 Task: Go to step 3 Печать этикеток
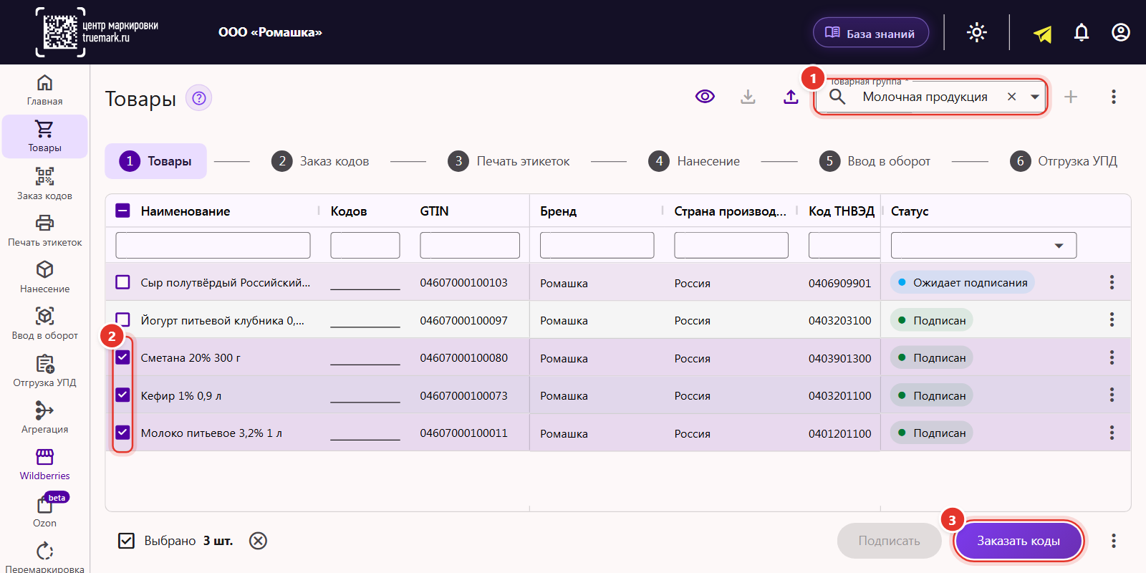(x=509, y=161)
